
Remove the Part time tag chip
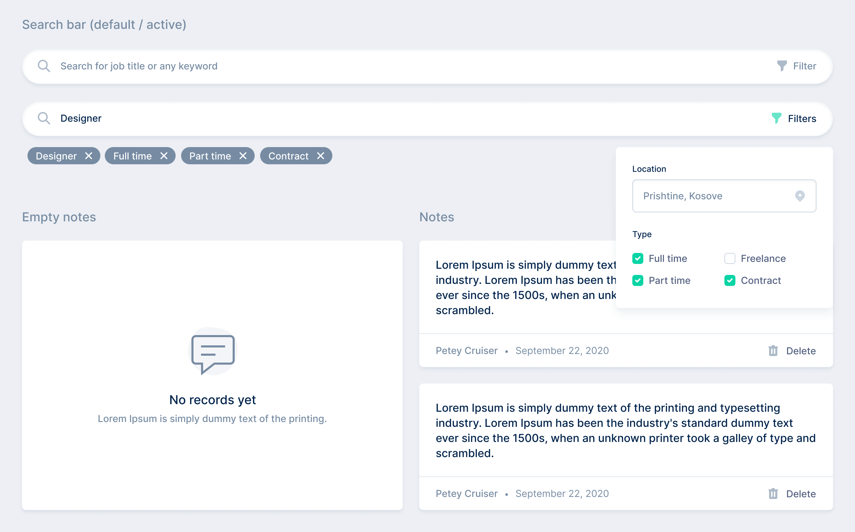[243, 156]
